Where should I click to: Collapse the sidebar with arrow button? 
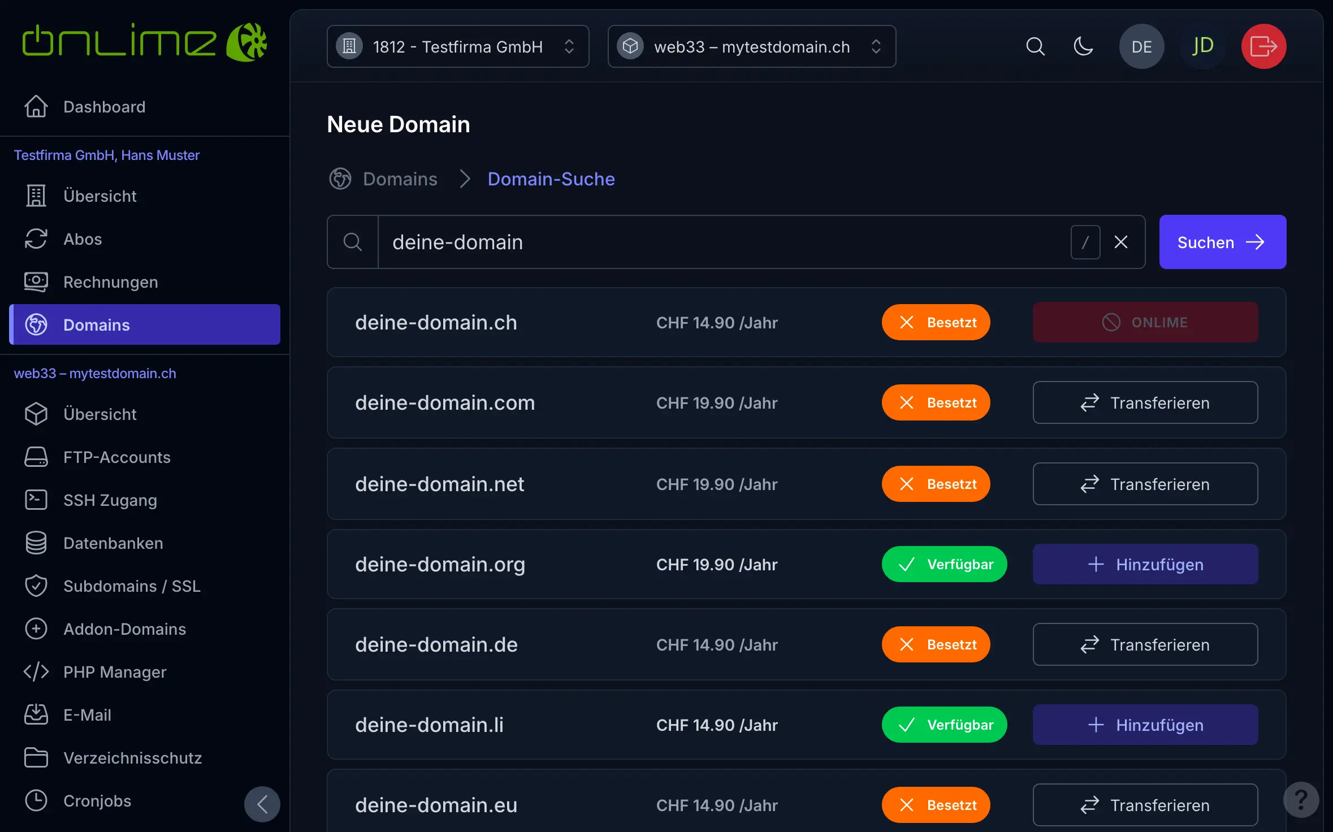(x=262, y=804)
